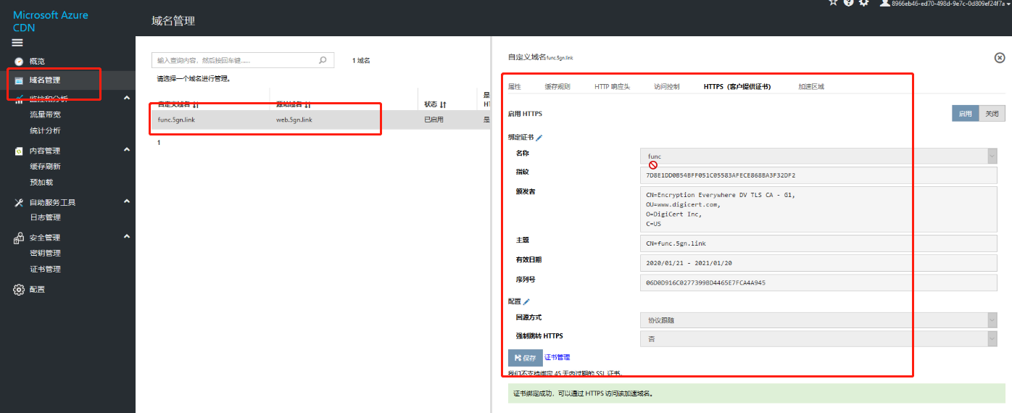This screenshot has height=413, width=1012.
Task: Edit 绑定证书 with the pencil icon
Action: (539, 137)
